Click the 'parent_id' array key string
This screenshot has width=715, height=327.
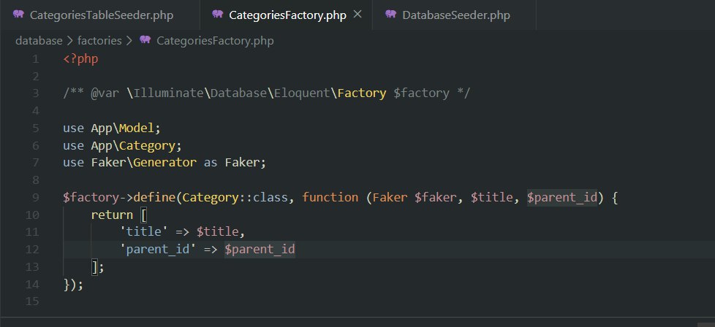158,250
